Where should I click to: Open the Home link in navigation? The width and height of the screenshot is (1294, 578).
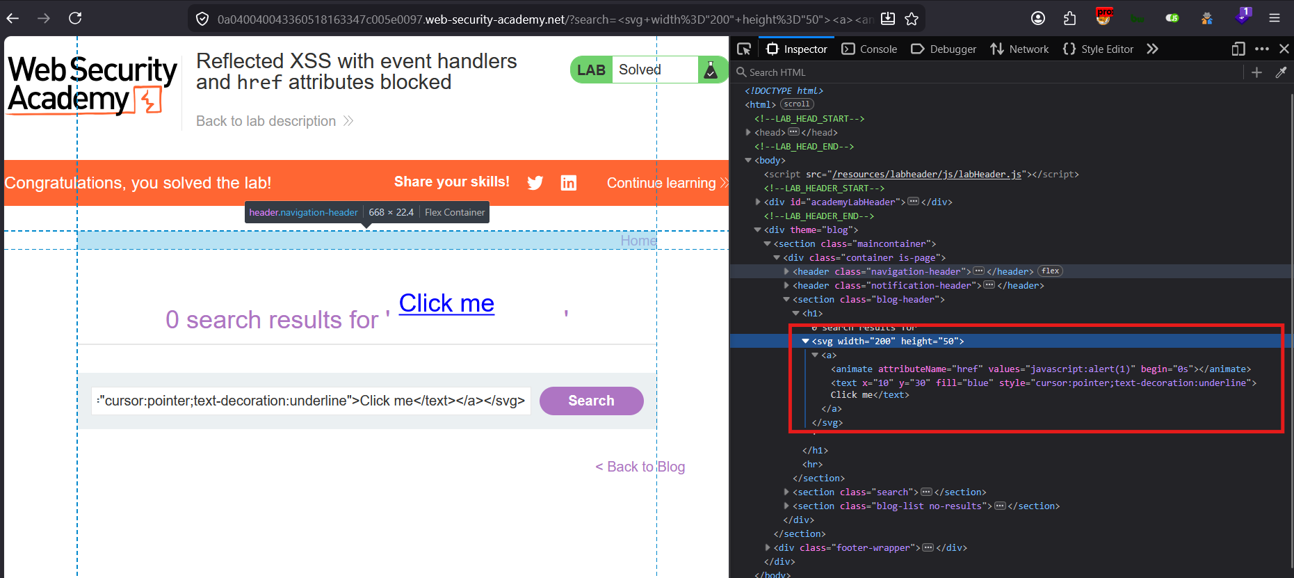(638, 241)
